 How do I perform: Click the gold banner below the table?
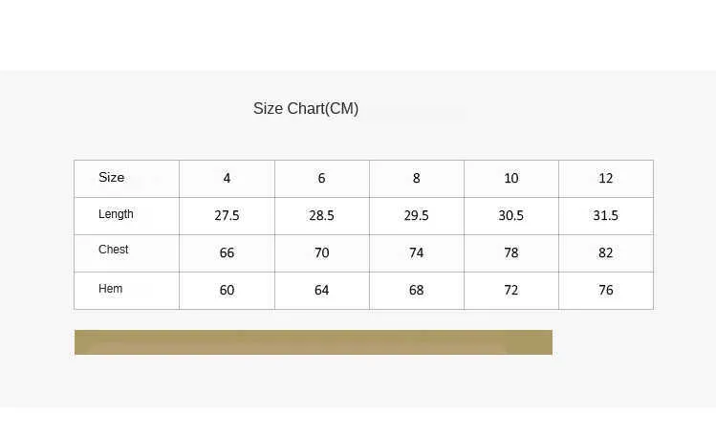coord(314,342)
